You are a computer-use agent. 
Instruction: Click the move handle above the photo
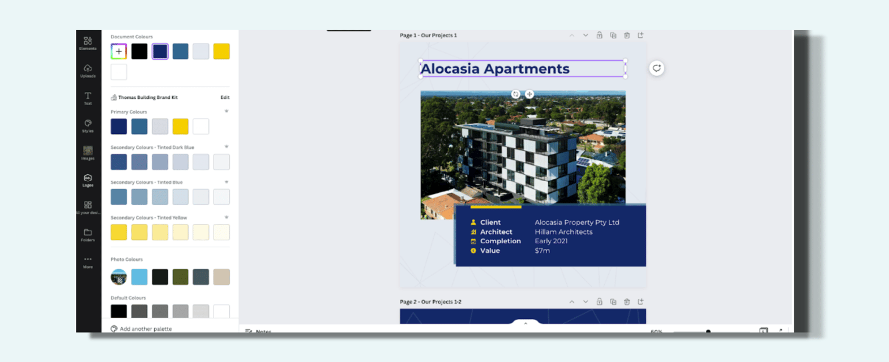[x=529, y=94]
